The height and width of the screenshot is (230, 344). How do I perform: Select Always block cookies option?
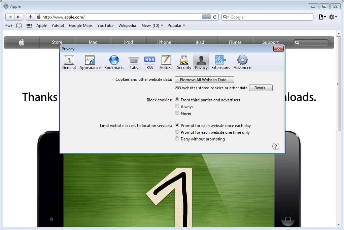177,106
